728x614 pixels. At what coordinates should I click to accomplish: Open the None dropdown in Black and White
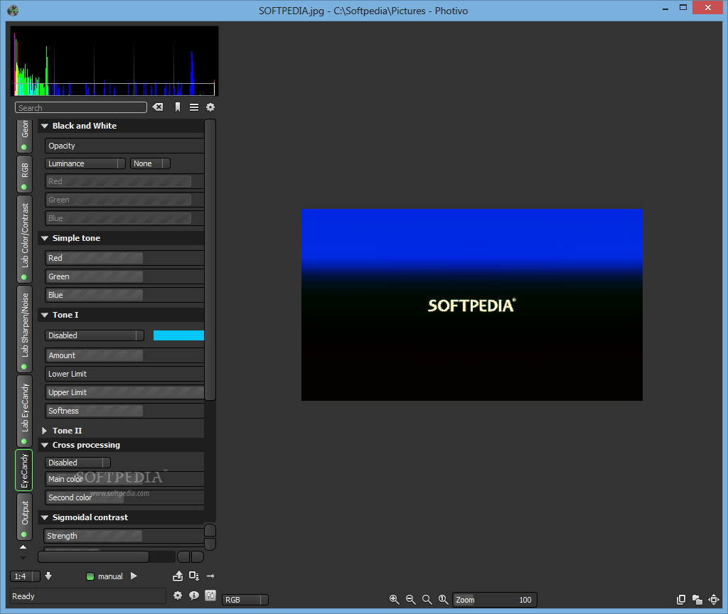pos(151,163)
